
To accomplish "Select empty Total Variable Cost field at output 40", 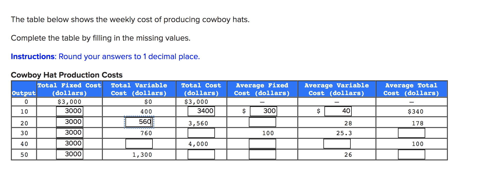I will pyautogui.click(x=139, y=144).
